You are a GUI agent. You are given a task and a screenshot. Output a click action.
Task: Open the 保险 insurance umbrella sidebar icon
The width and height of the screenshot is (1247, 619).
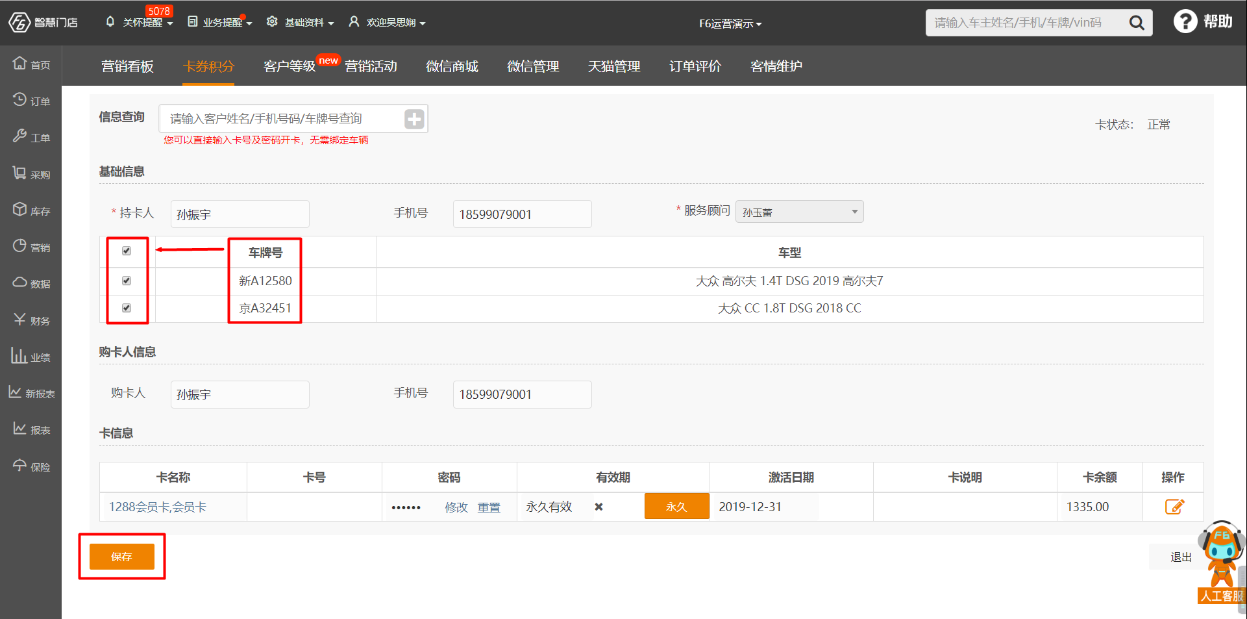click(x=19, y=465)
